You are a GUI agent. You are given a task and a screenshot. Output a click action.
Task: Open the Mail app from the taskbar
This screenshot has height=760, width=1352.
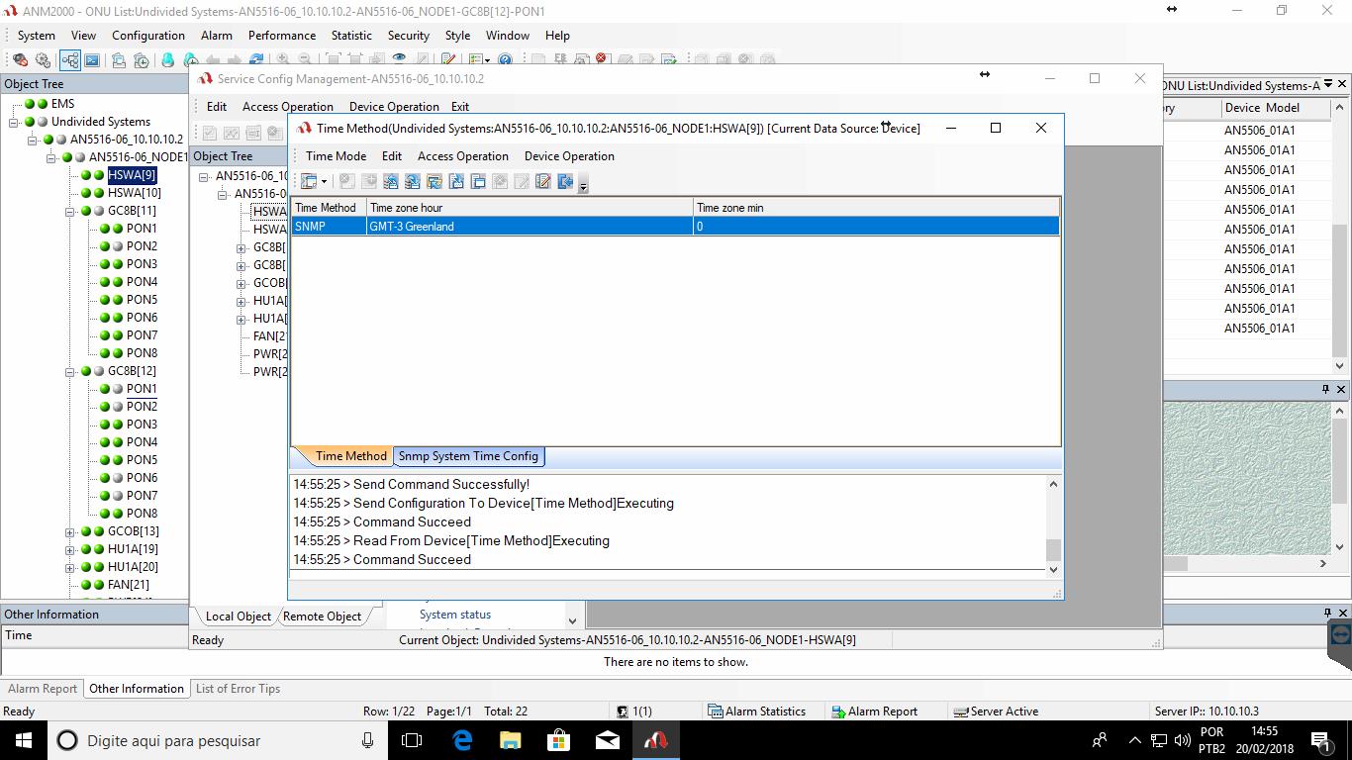608,740
